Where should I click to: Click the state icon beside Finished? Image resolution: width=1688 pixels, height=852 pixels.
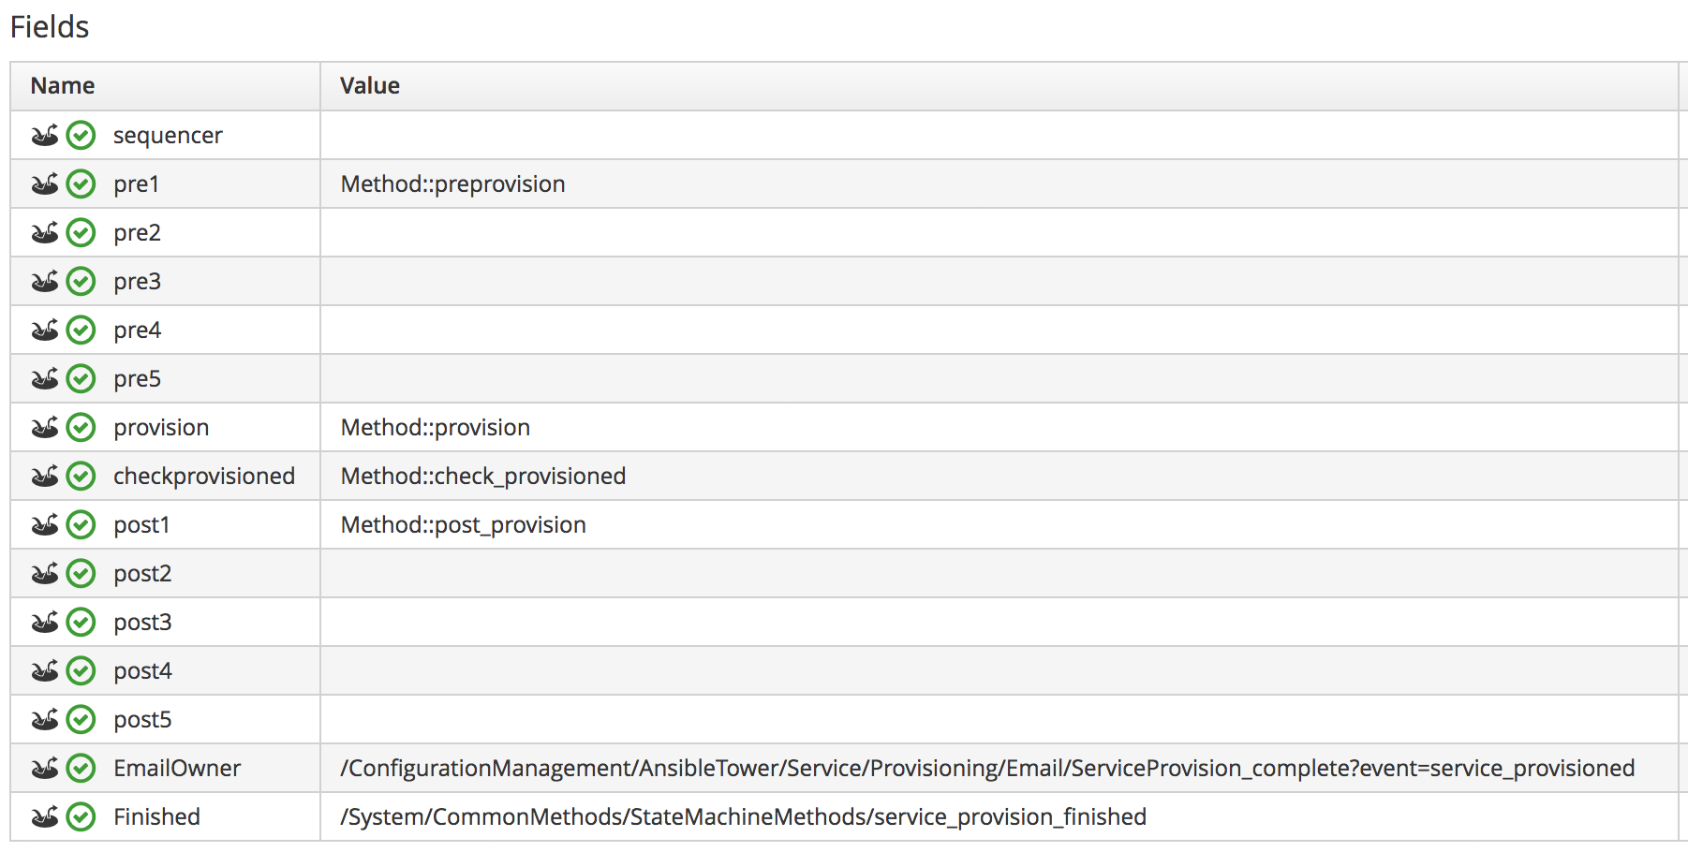pos(44,817)
